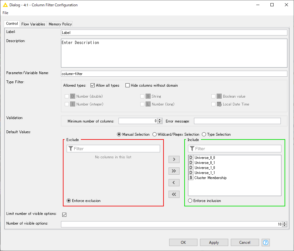Click the Exclude list Filter field
The height and width of the screenshot is (251, 294).
(x=113, y=149)
